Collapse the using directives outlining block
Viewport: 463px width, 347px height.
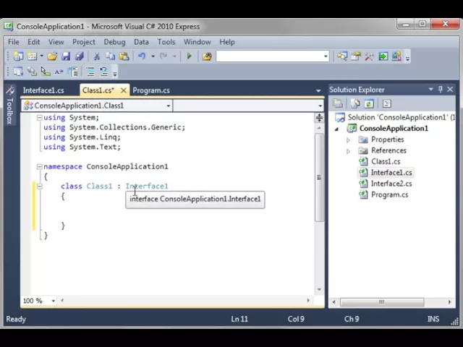pyautogui.click(x=39, y=118)
